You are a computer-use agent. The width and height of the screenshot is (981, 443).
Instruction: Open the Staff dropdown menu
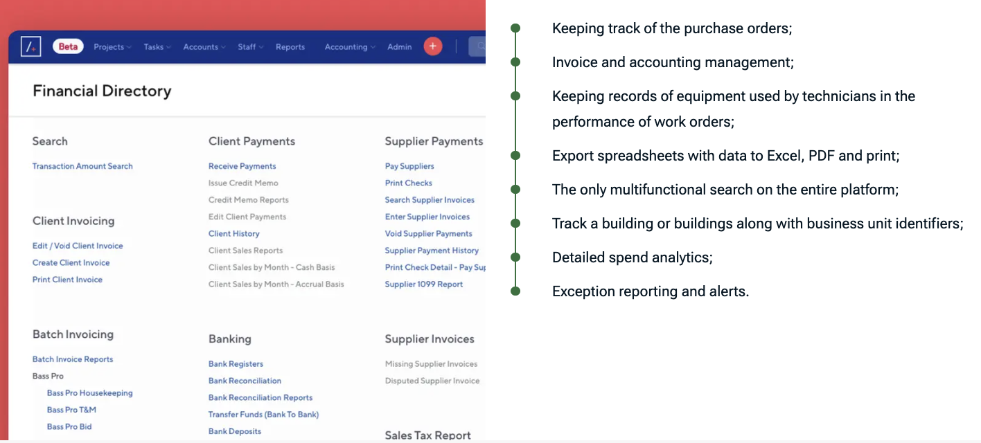251,47
